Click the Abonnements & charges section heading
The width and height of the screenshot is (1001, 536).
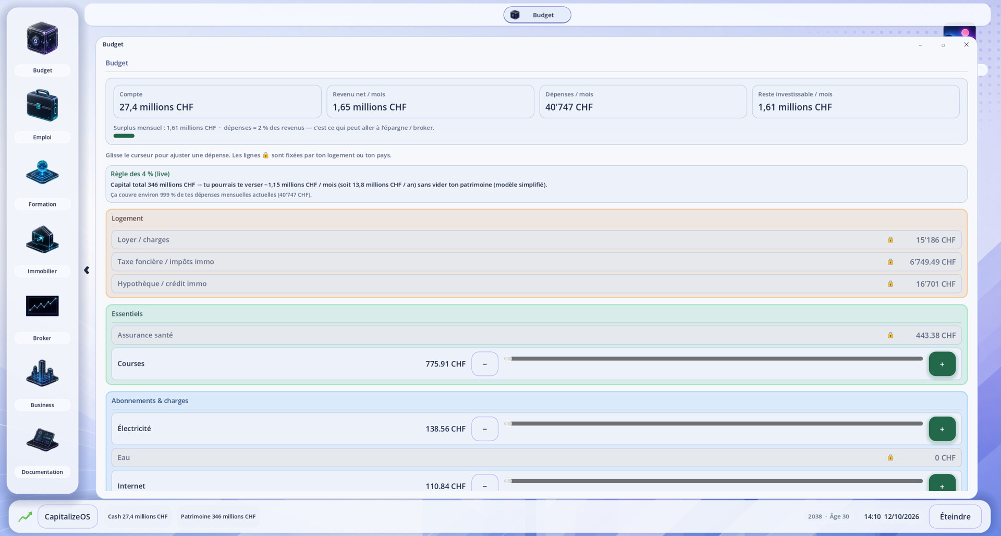point(150,401)
